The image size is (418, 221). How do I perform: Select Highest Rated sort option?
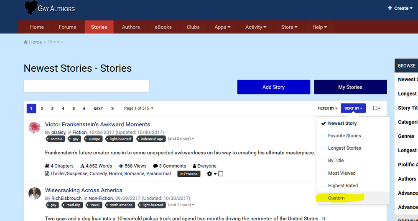tap(353, 186)
